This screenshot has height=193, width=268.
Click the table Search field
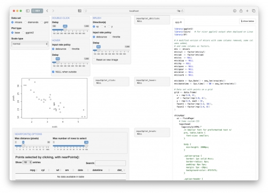pyautogui.click(x=110, y=163)
